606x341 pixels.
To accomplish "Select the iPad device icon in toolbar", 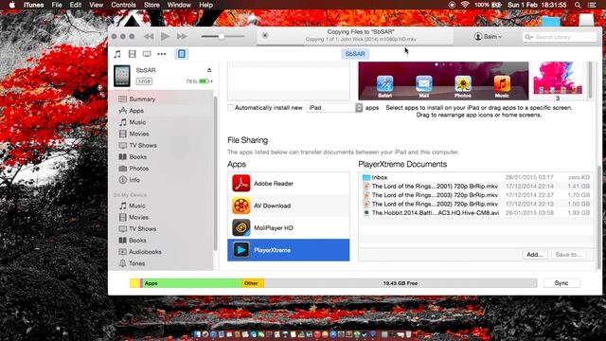I will click(181, 54).
